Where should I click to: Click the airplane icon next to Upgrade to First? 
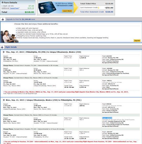[3, 19]
